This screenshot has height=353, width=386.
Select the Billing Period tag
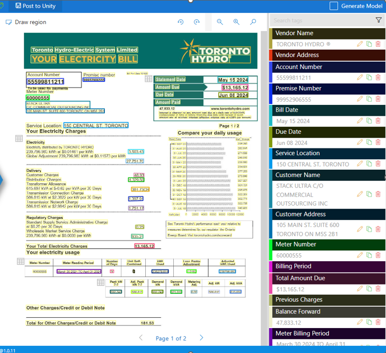[328, 266]
